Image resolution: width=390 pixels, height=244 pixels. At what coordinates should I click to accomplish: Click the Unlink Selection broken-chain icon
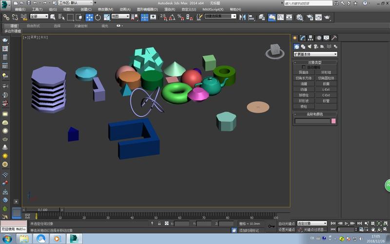[15, 17]
